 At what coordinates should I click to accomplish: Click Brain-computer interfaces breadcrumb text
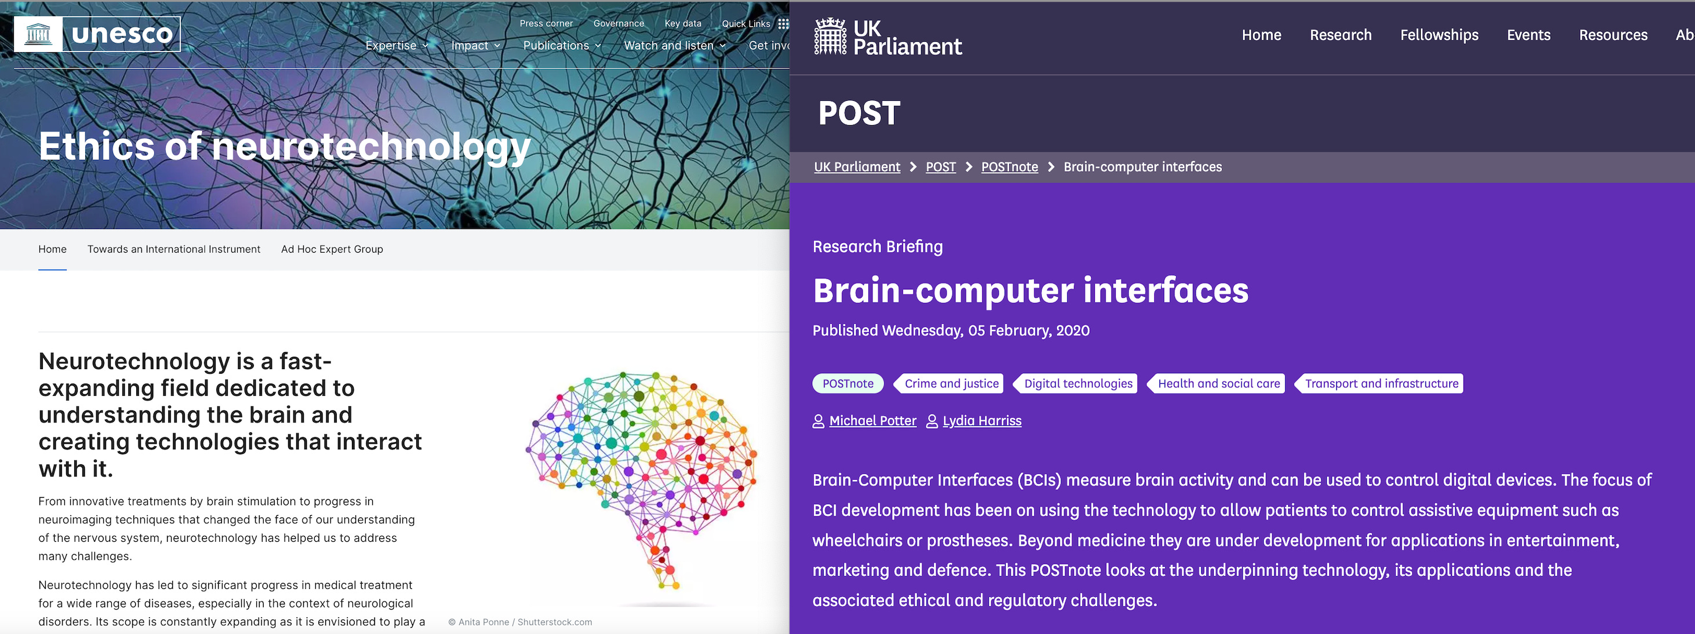1143,167
